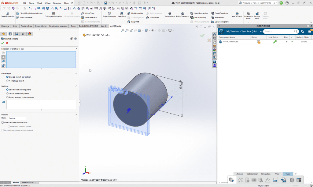Open the Narzędzia menu
Image resolution: width=313 pixels, height=187 pixels.
[57, 3]
